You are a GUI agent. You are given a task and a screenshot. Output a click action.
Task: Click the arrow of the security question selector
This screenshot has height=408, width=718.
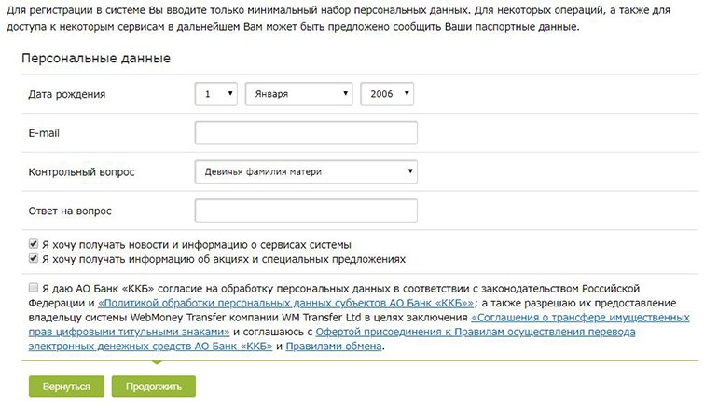pos(410,171)
